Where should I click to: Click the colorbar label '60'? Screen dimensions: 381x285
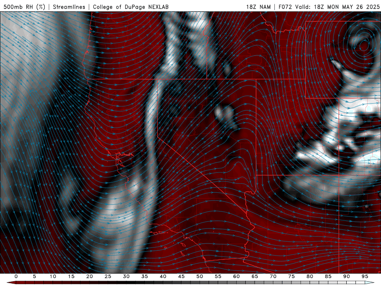tap(236, 276)
